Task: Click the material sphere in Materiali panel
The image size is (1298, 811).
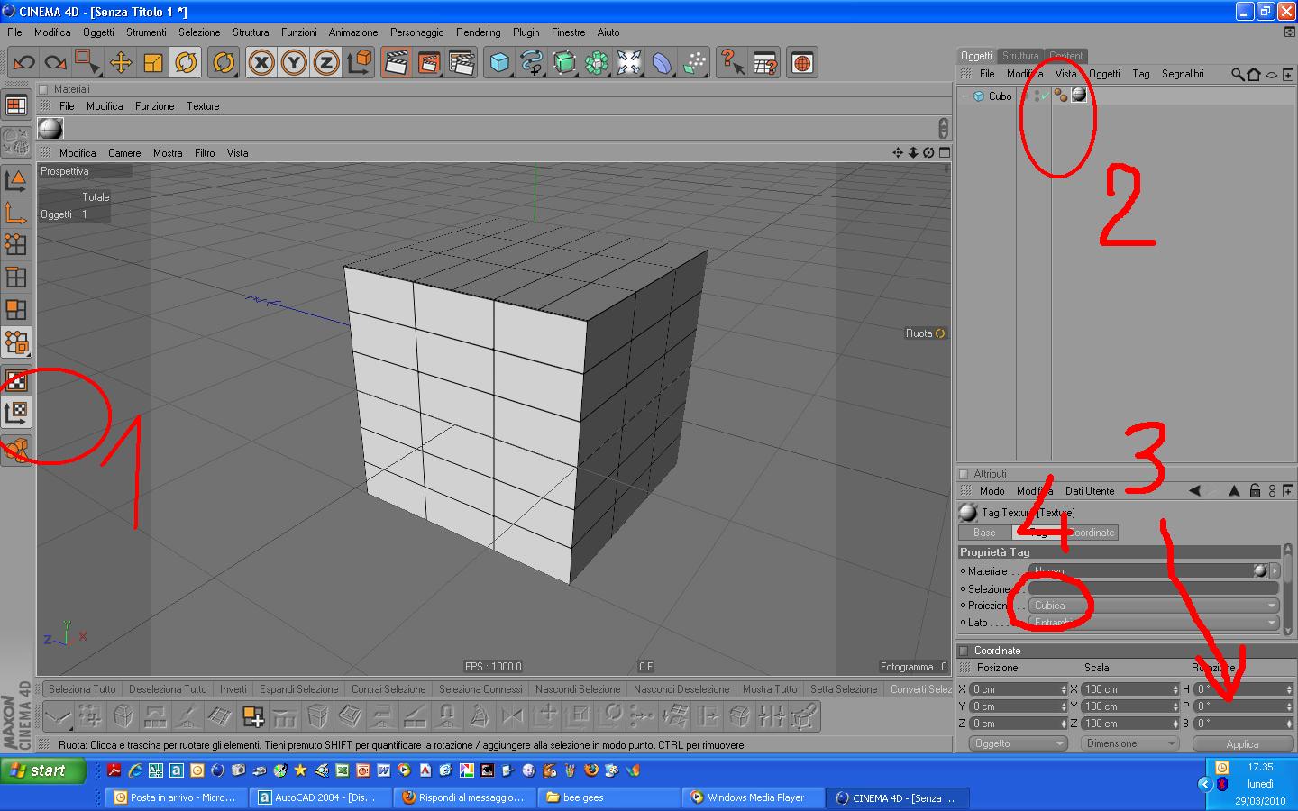Action: (50, 129)
